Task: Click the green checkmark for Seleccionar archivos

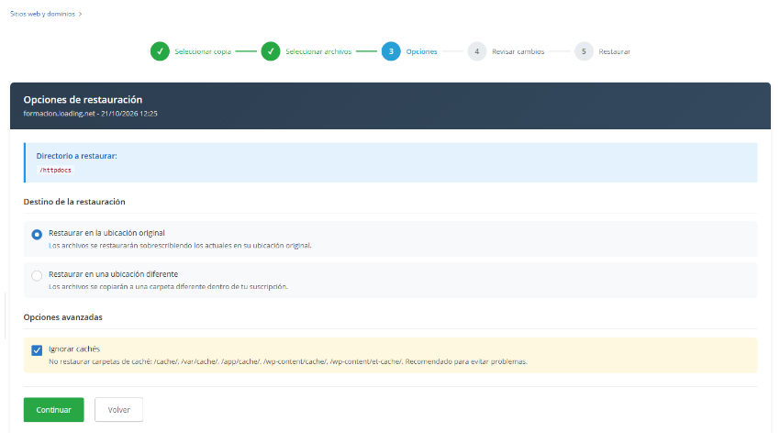Action: coord(271,51)
